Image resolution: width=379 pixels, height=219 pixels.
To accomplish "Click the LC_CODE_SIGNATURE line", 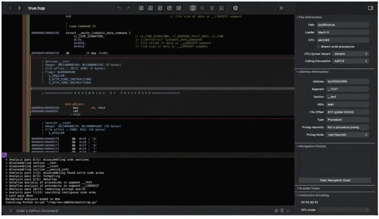I will pos(89,37).
